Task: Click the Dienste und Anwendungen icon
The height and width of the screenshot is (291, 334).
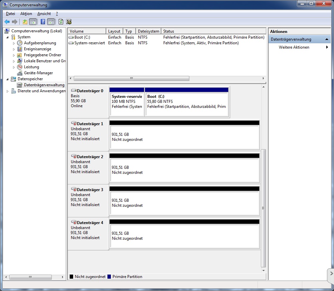Action: pos(13,91)
